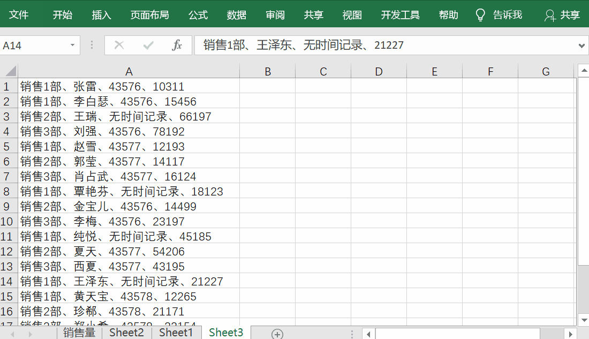The height and width of the screenshot is (339, 589).
Task: Select row 5 header
Action: 9,146
